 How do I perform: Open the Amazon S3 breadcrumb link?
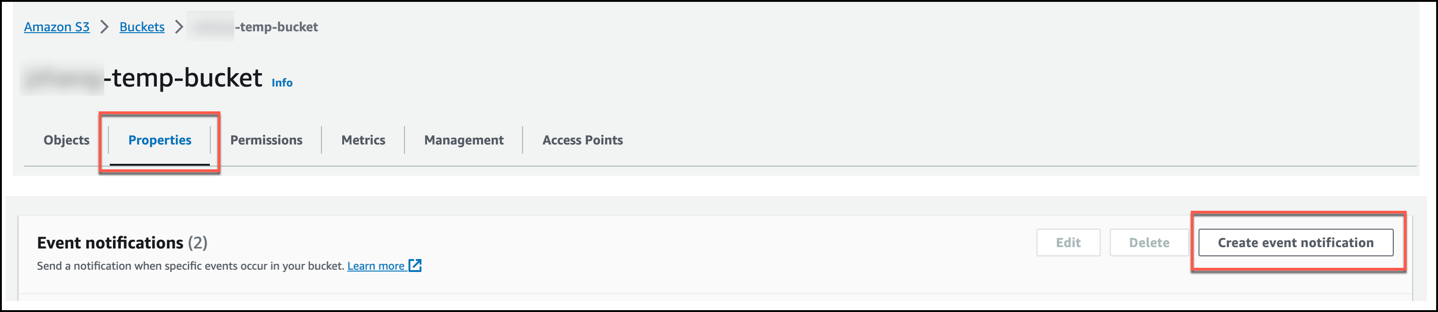tap(56, 27)
